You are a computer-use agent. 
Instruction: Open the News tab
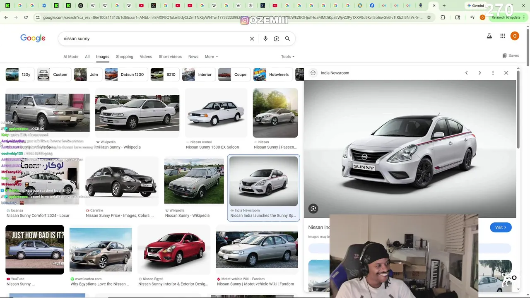coord(193,57)
